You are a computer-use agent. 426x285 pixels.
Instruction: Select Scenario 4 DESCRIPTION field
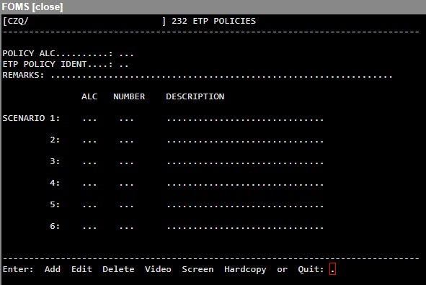(x=245, y=184)
